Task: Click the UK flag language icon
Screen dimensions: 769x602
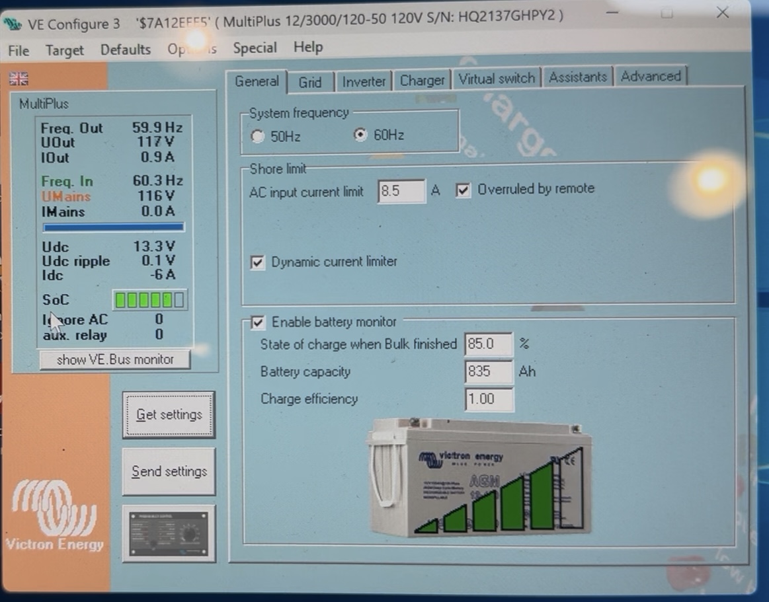Action: click(19, 79)
